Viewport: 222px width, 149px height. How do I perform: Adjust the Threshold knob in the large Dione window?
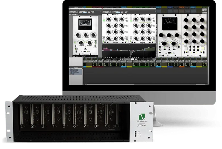[x=161, y=35]
